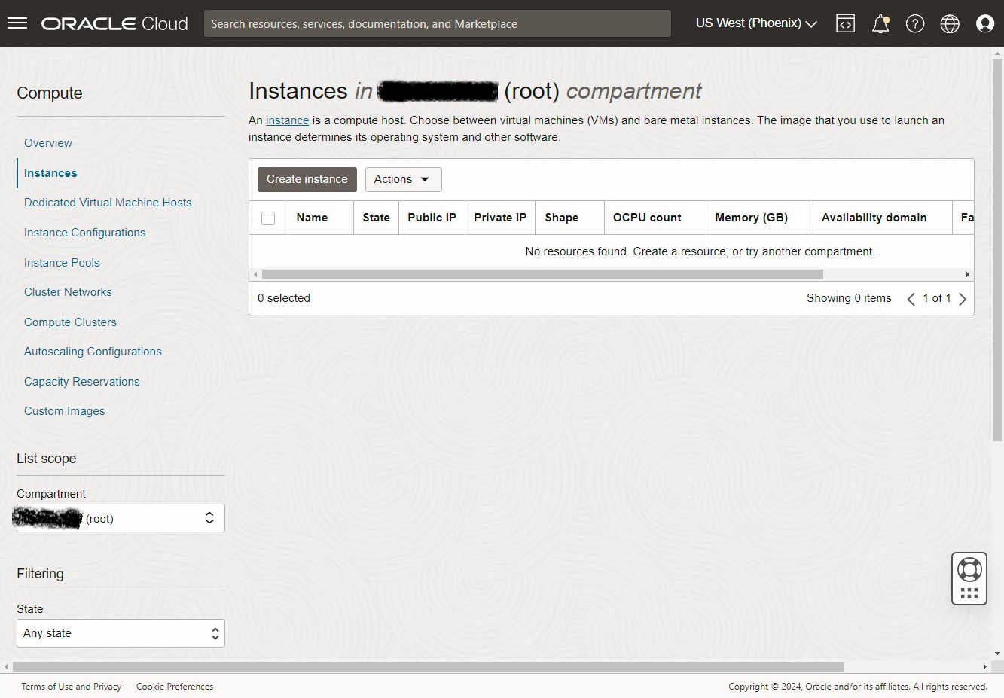
Task: Open the floating support lifebuoy widget
Action: tap(969, 578)
